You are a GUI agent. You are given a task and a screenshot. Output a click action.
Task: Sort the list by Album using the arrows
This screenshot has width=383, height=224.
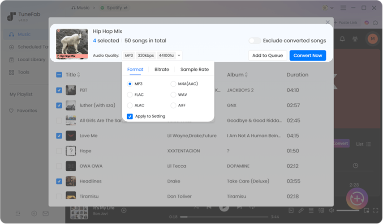tap(246, 75)
